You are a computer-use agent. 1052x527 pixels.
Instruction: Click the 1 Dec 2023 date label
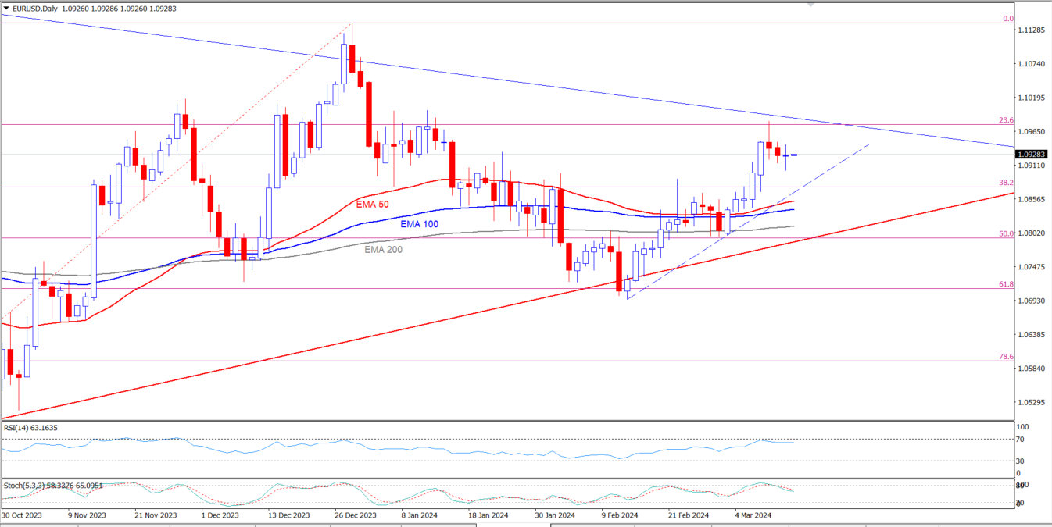tap(220, 515)
